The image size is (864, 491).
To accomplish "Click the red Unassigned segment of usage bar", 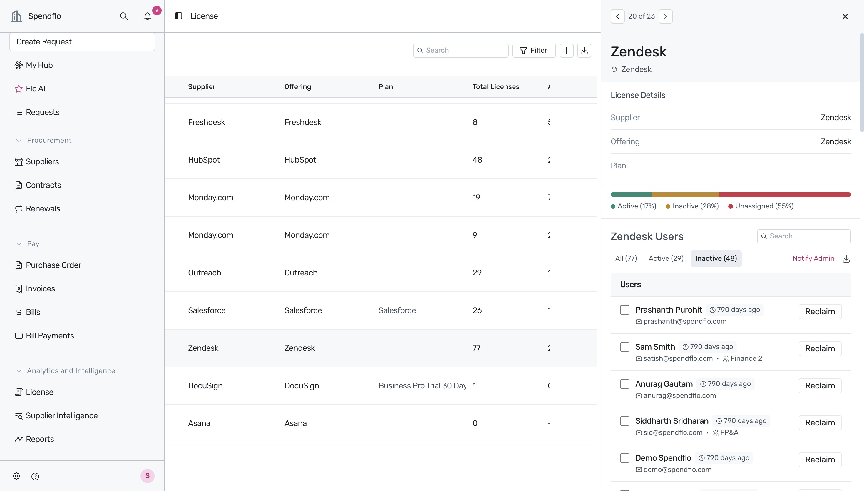I will [x=784, y=195].
